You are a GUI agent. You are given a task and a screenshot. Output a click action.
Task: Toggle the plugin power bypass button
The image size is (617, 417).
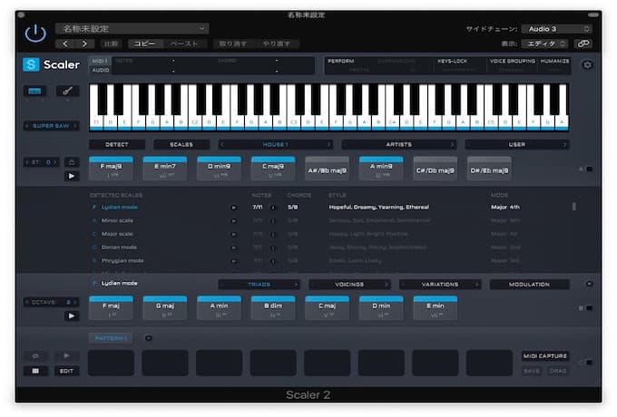click(35, 34)
